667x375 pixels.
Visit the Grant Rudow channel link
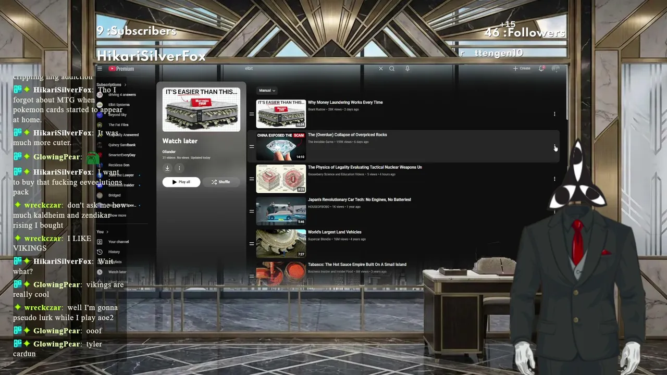pyautogui.click(x=317, y=109)
